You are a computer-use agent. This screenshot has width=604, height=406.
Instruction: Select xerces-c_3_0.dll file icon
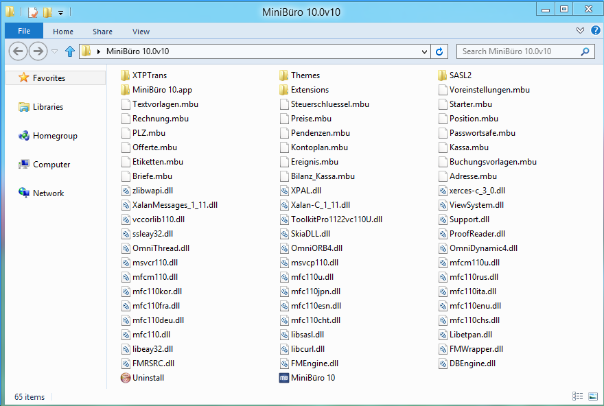pos(443,191)
